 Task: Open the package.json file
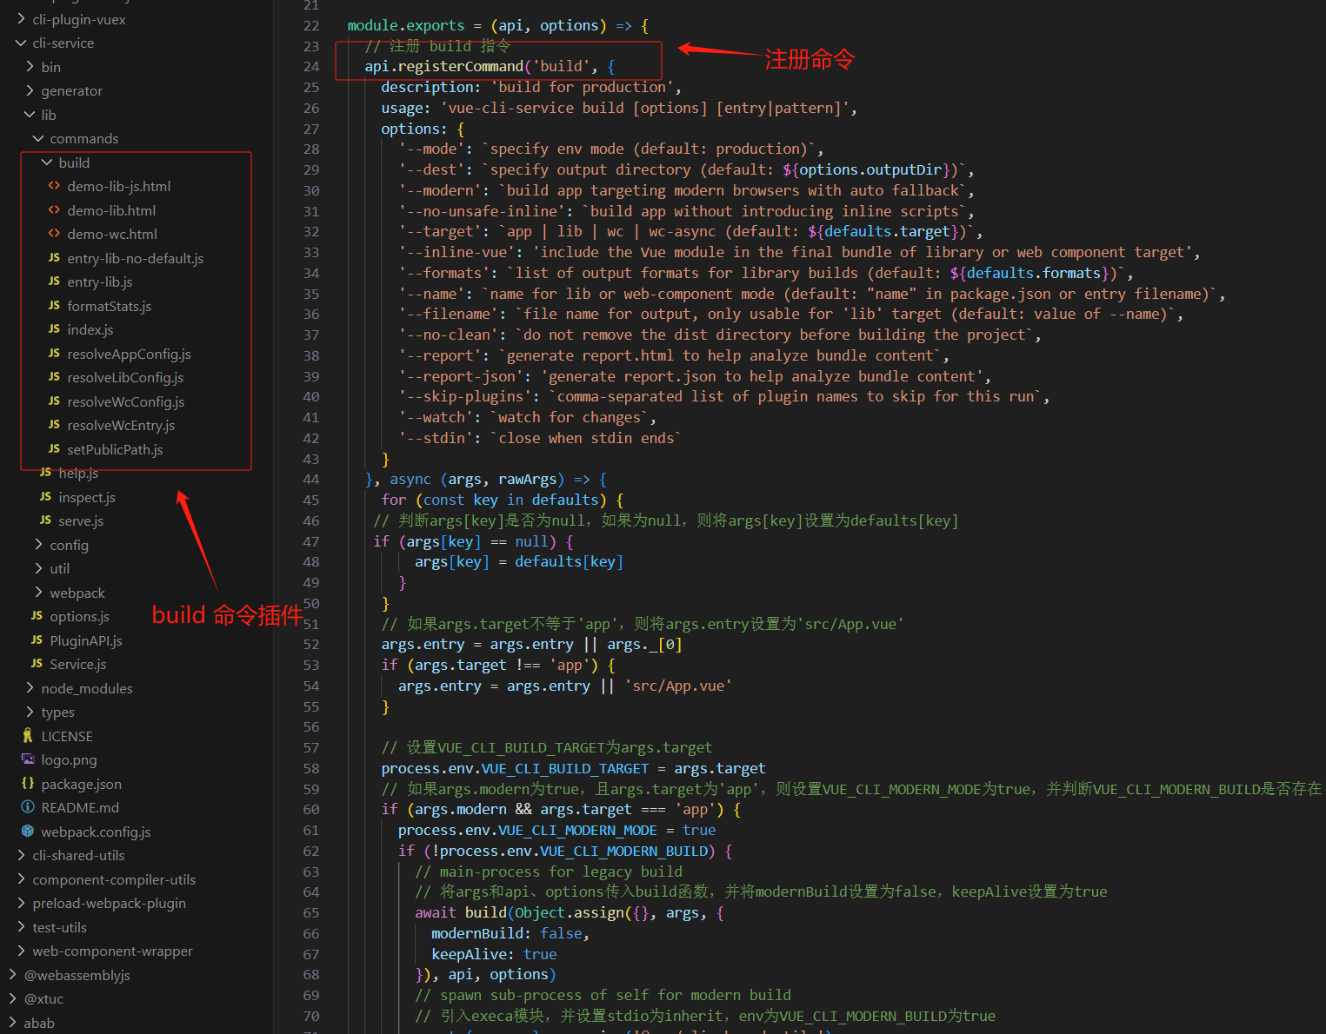(x=82, y=784)
